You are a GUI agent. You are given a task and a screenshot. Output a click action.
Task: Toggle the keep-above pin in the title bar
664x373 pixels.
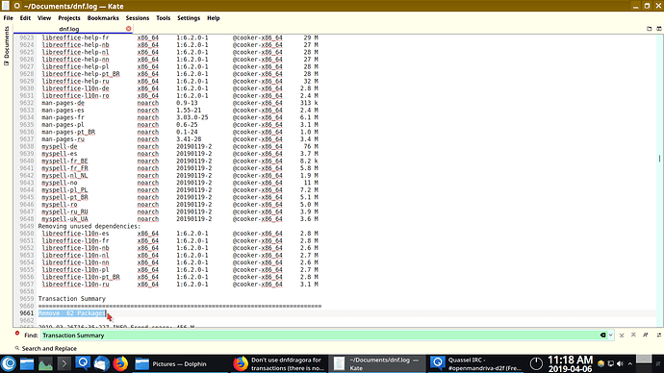[x=17, y=6]
